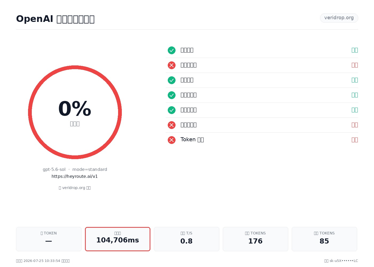Open the https://heyroute.ai/v1 endpoint link
The image size is (374, 267).
click(x=75, y=176)
